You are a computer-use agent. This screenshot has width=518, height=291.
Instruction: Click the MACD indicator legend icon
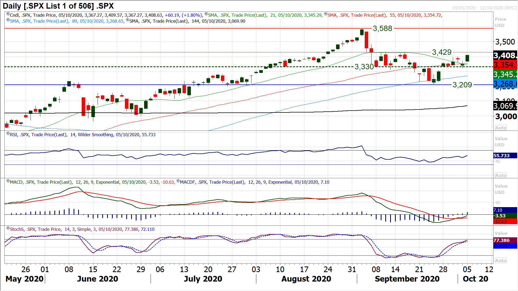[x=8, y=181]
